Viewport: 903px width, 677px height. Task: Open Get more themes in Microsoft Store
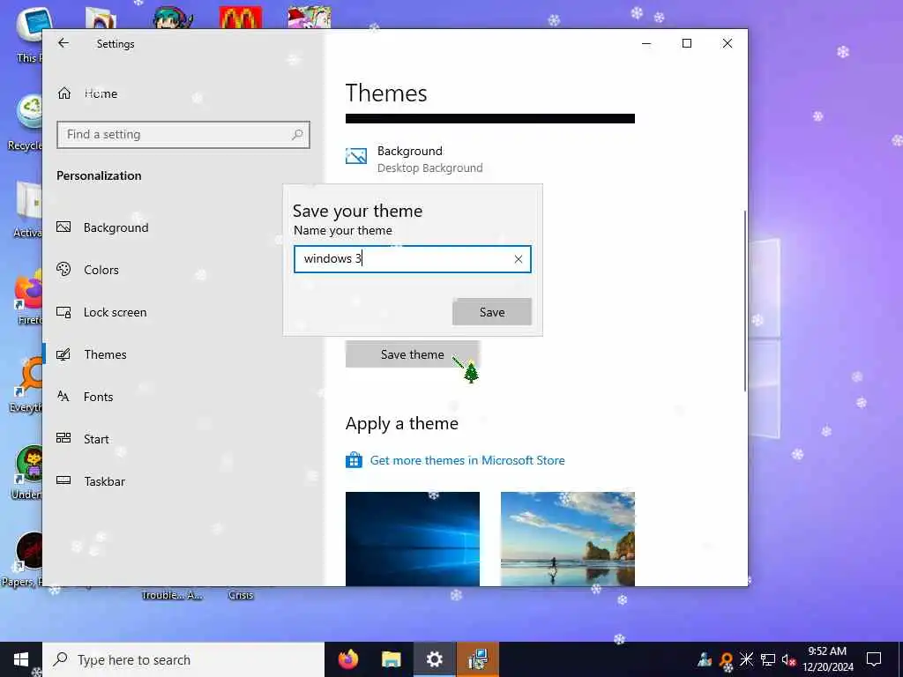pyautogui.click(x=467, y=460)
